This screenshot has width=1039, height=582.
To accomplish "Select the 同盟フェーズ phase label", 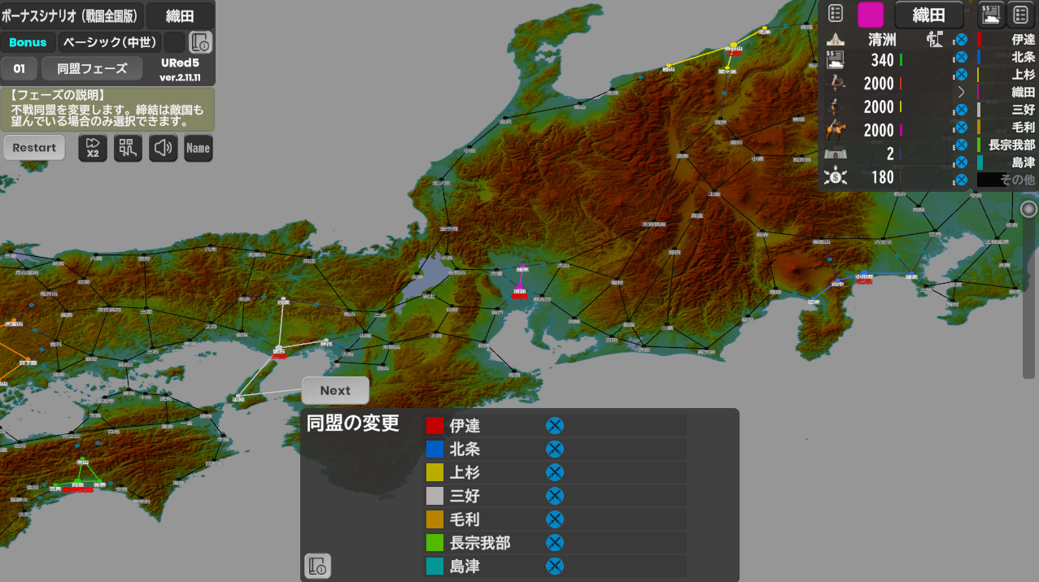I will click(x=92, y=68).
